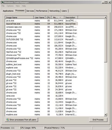Screen dimensions: 112x130
Task: Sort by the Image Name column header
Action: (19, 17)
